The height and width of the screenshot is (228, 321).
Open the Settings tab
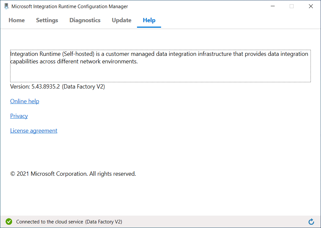(x=47, y=20)
